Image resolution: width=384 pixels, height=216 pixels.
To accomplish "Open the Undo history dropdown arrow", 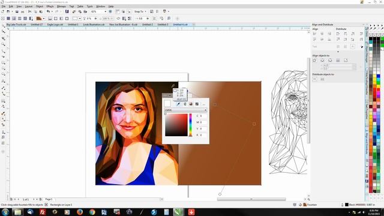I will click(x=52, y=11).
